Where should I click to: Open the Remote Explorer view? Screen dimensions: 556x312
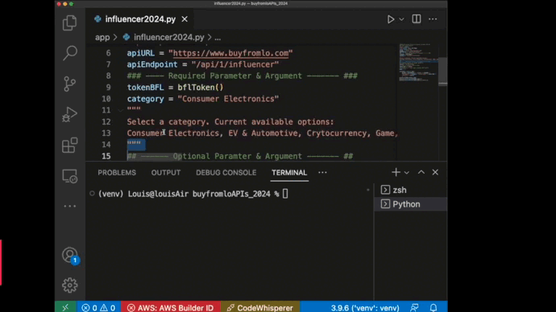(69, 176)
